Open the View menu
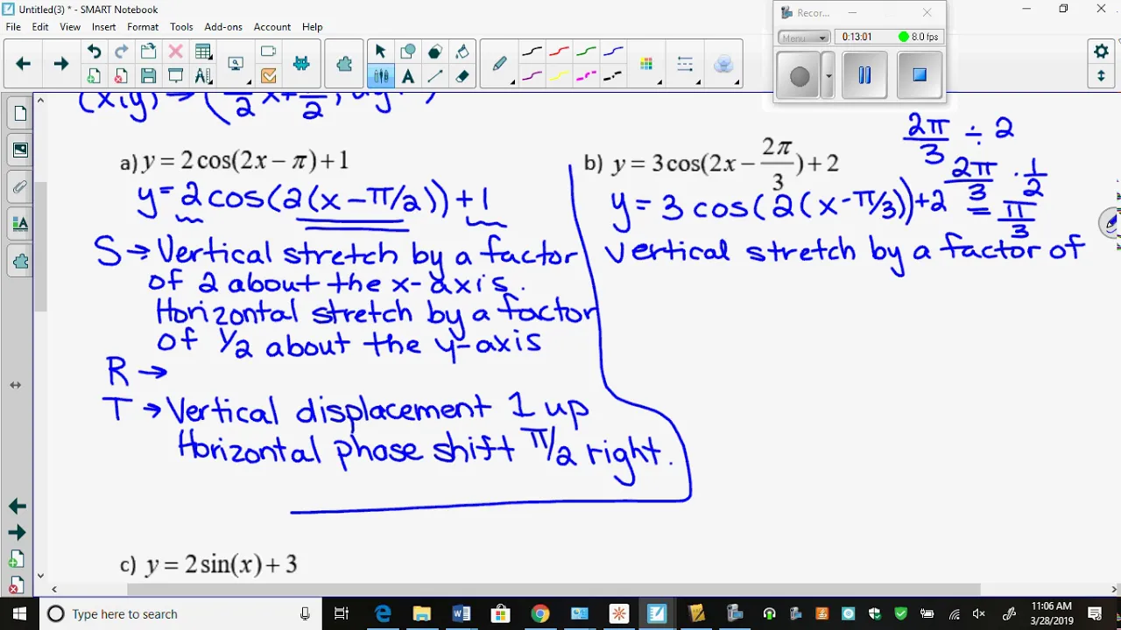The height and width of the screenshot is (630, 1121). (70, 27)
